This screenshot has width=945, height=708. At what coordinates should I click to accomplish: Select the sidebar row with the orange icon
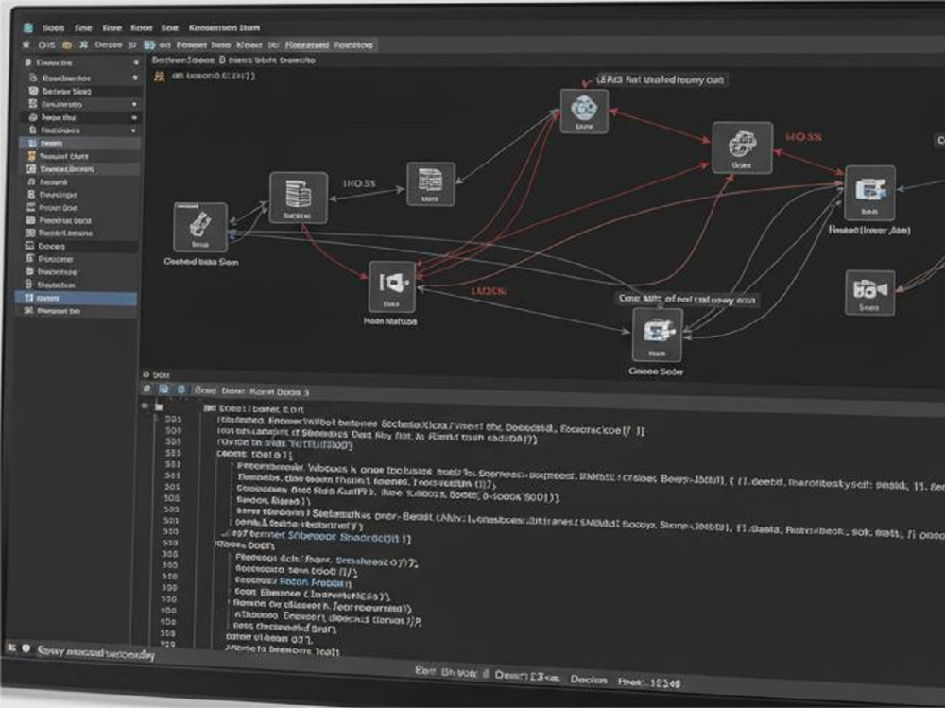coord(80,156)
